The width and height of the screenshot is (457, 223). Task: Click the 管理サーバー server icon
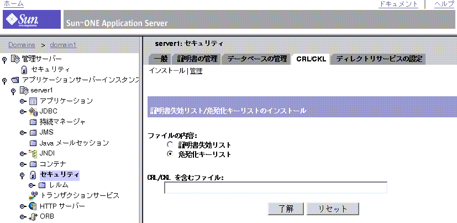[15, 59]
